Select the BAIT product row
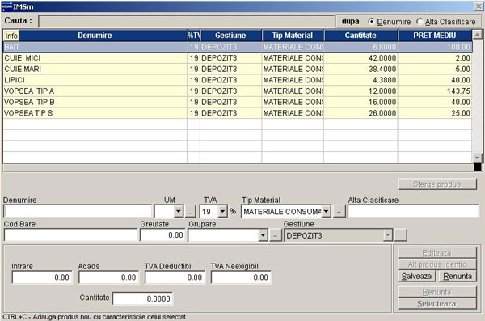The height and width of the screenshot is (321, 485). [x=237, y=47]
